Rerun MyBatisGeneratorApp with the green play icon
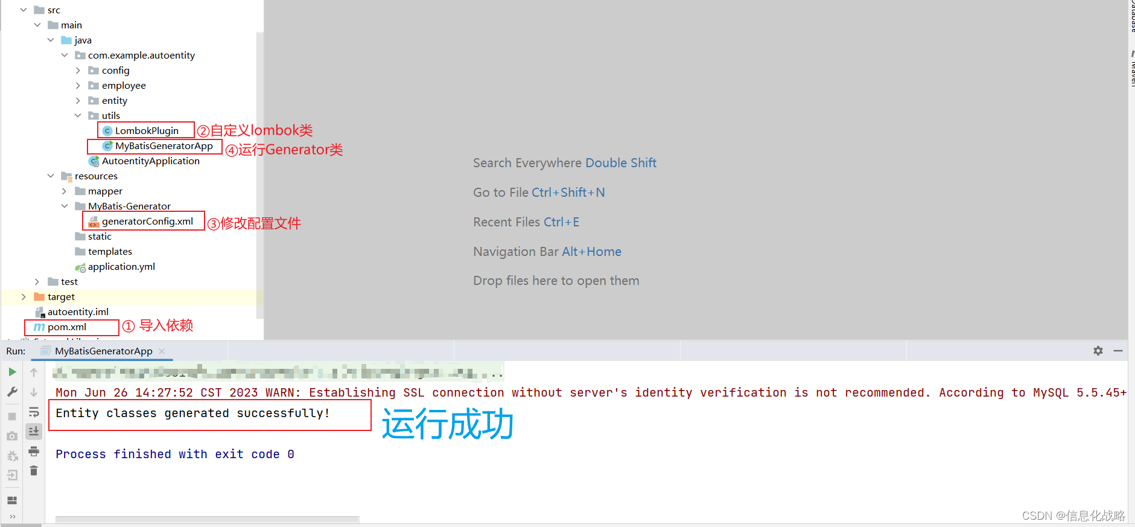Screen dimensions: 1135x527 [x=12, y=372]
